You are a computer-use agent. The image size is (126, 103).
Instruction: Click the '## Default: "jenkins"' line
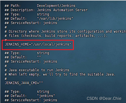[x=30, y=96]
